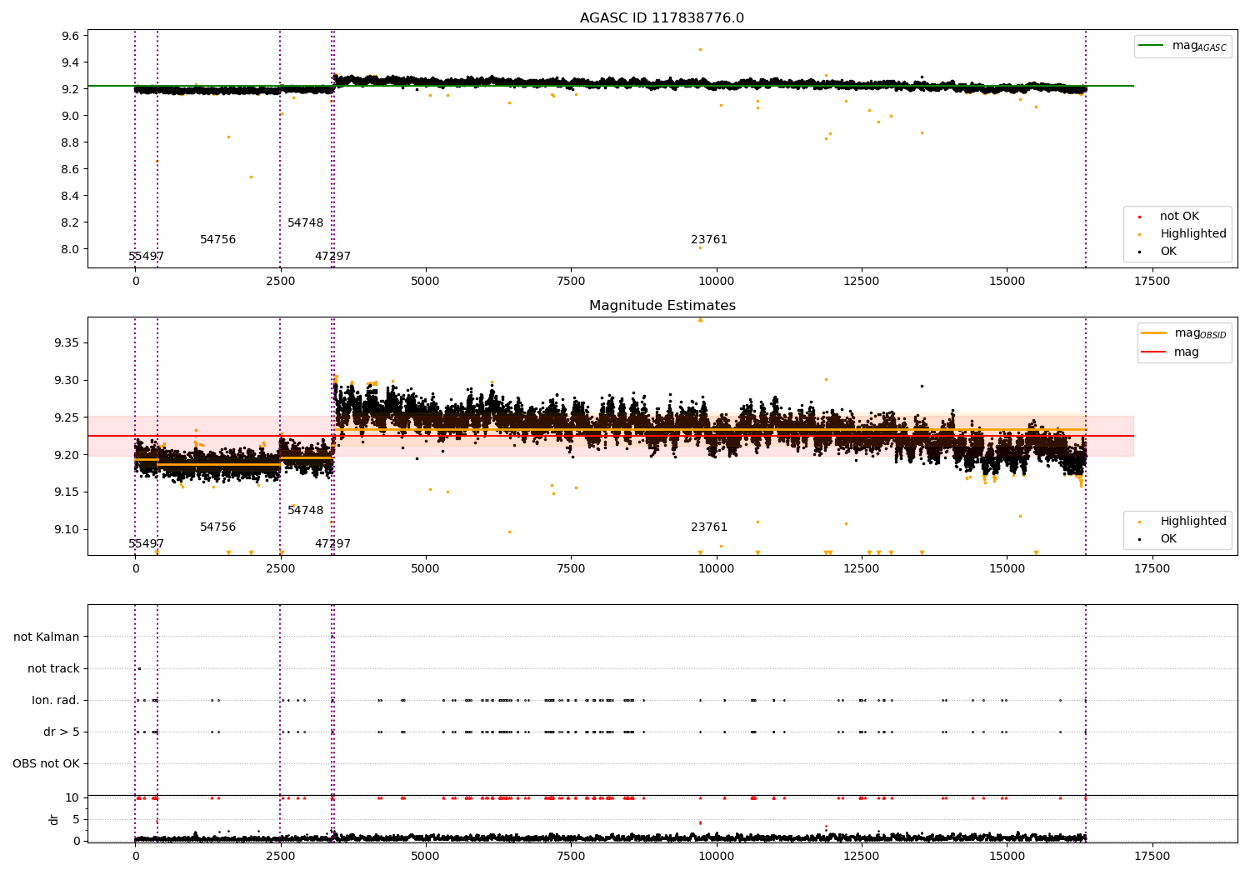Click the red "mag" legend entry
1250x875 pixels.
point(1171,352)
